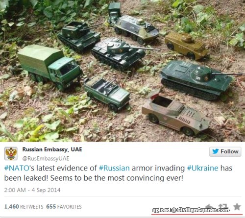
Task: Favorite the tweet with the star icon
Action: (237, 207)
